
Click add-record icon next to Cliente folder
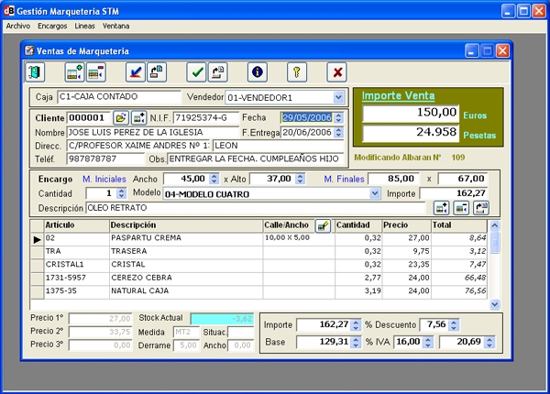(x=138, y=118)
